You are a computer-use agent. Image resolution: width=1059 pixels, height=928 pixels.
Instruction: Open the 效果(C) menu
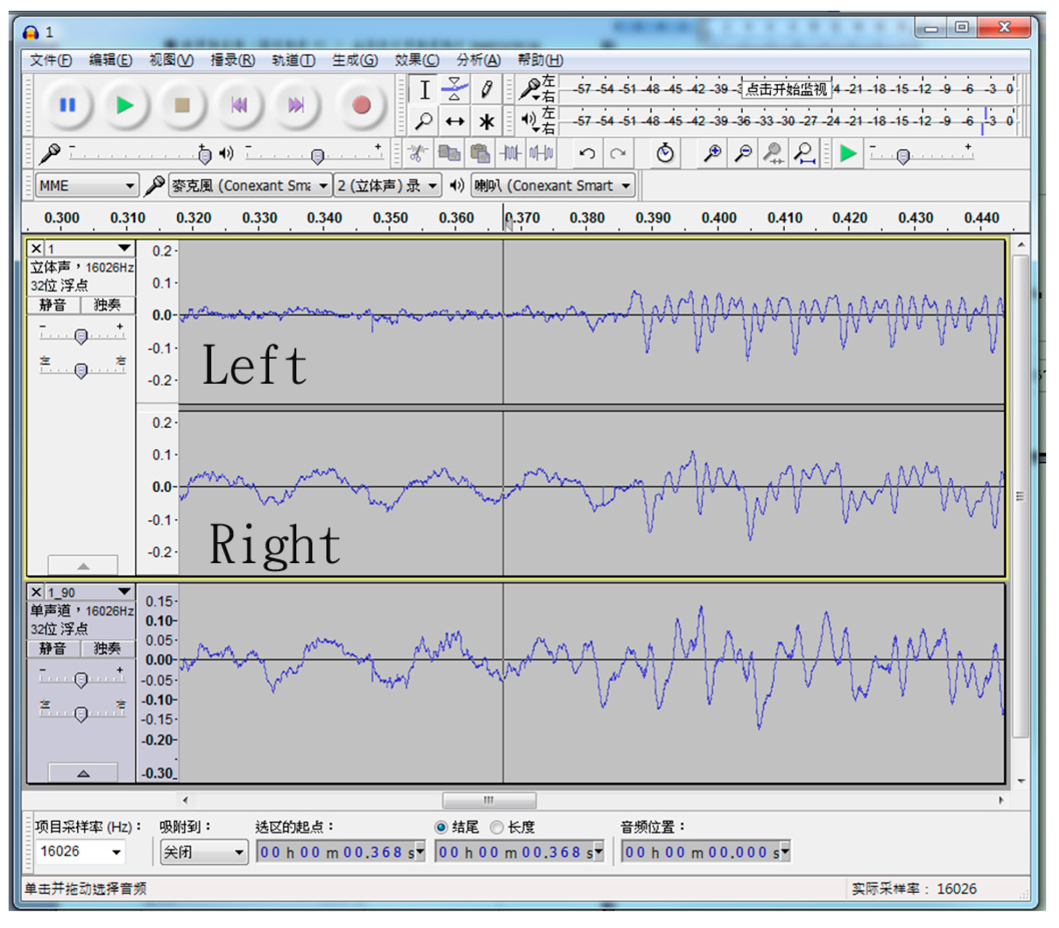416,60
